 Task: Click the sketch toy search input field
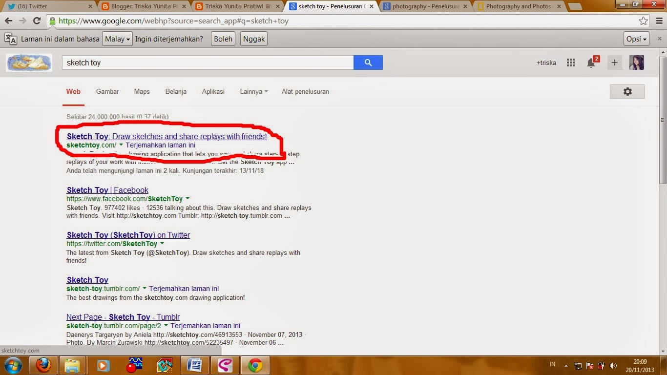pyautogui.click(x=208, y=62)
